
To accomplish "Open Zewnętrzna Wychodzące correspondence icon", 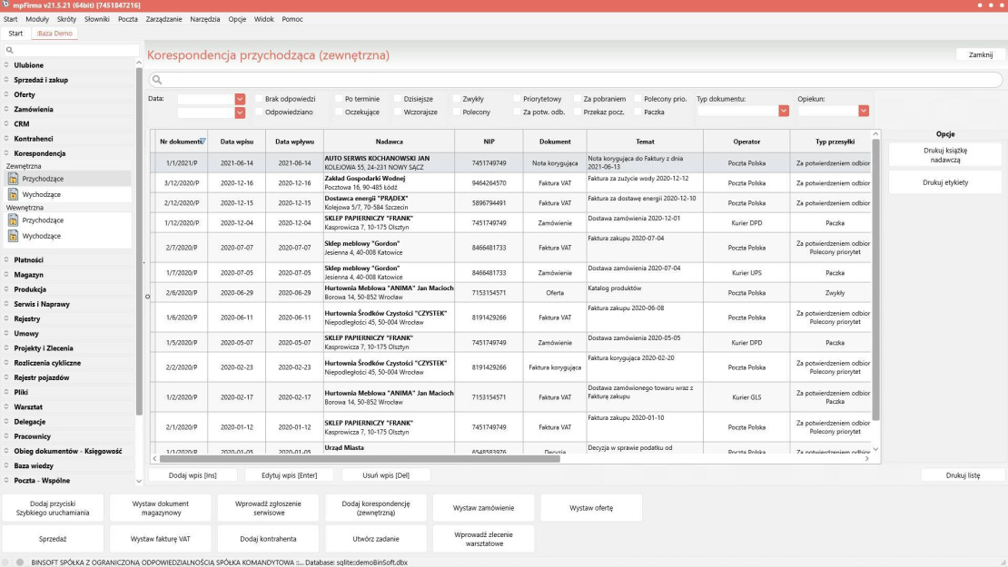I will (x=13, y=194).
